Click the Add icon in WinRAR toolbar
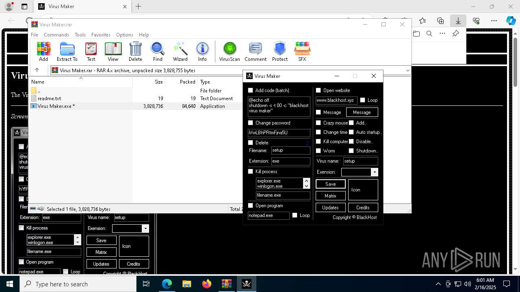The image size is (520, 292). [x=43, y=52]
